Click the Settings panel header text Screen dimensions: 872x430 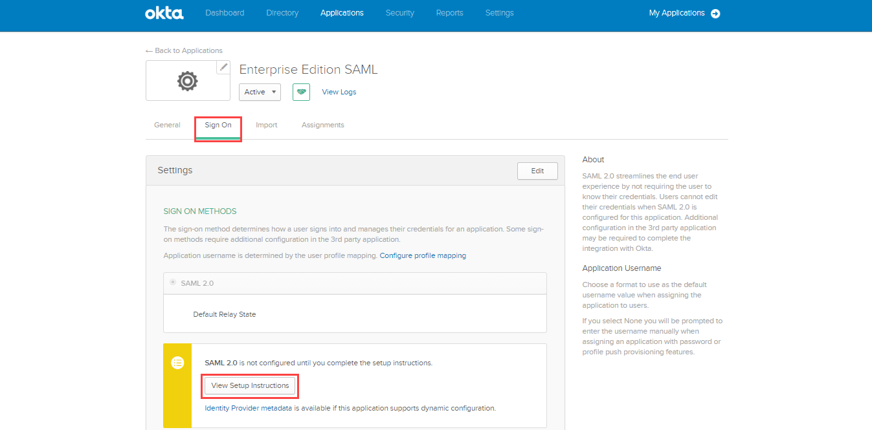[175, 170]
